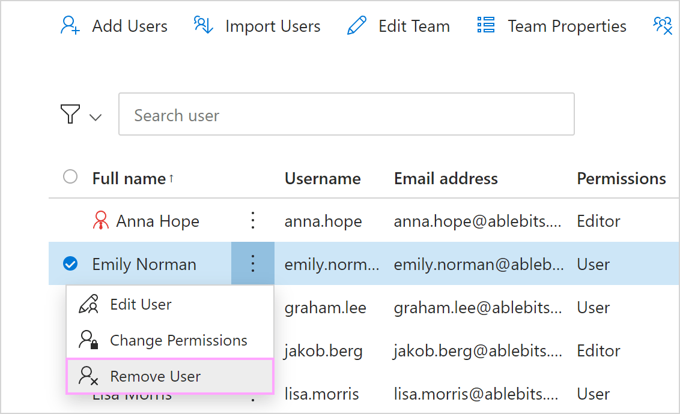
Task: Click emily.norman@ableb email cell
Action: (479, 264)
